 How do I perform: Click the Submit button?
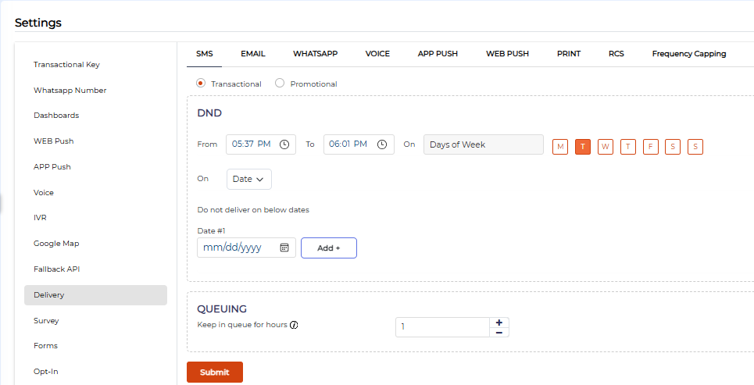pos(215,373)
